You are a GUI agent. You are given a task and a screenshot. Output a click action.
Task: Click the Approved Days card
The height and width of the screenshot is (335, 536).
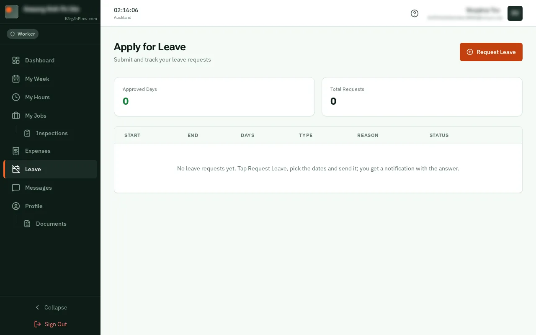pos(214,97)
